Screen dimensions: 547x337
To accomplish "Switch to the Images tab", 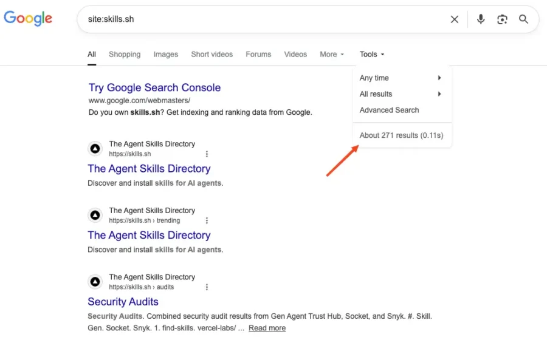I will [x=165, y=55].
